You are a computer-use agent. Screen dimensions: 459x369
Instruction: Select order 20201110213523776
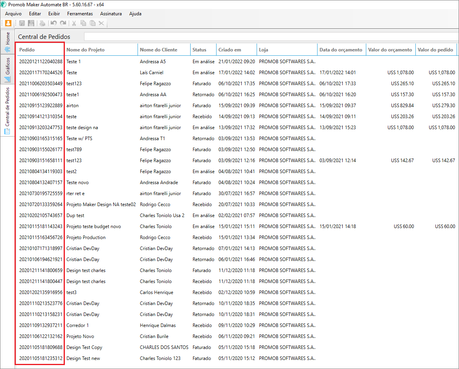pos(41,303)
